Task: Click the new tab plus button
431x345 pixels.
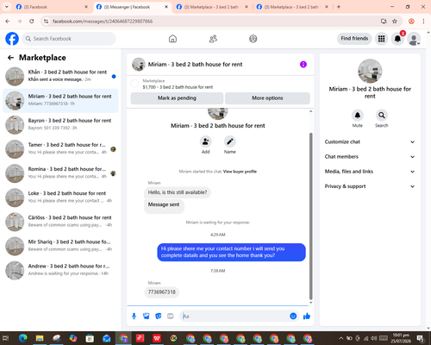Action: click(339, 7)
